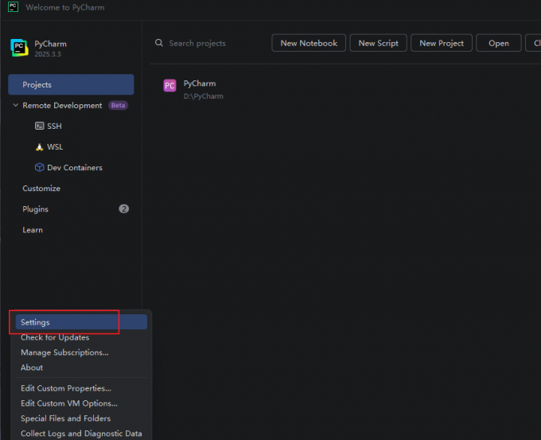Collapse the Remote Development section
The height and width of the screenshot is (440, 541).
coord(16,105)
